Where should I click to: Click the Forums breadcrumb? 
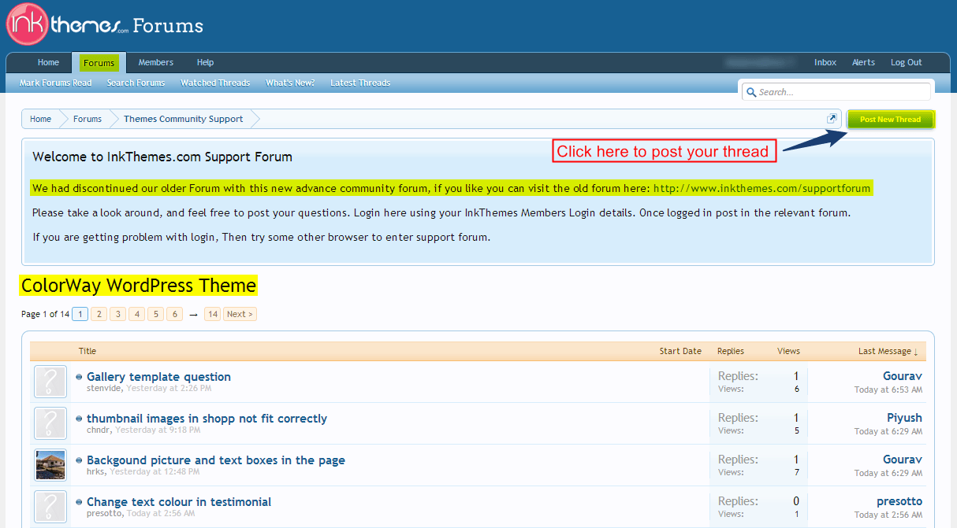tap(88, 119)
